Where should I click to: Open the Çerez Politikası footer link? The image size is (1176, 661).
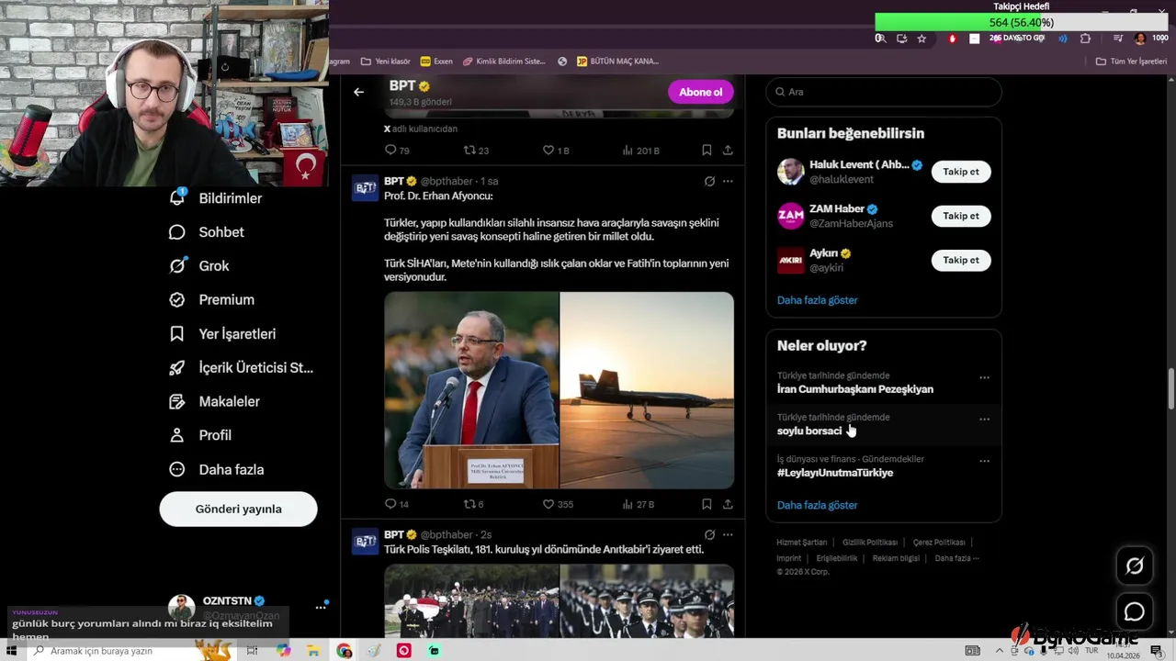(939, 543)
